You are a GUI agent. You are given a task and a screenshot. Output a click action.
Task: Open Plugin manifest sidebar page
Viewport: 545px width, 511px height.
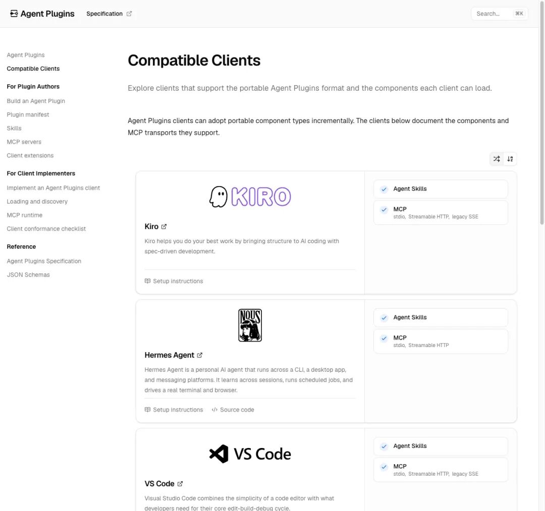28,115
